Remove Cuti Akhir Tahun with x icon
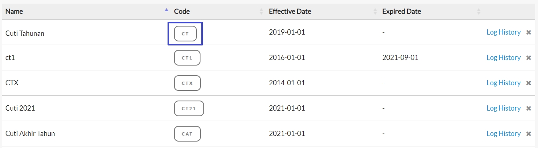 click(x=529, y=134)
